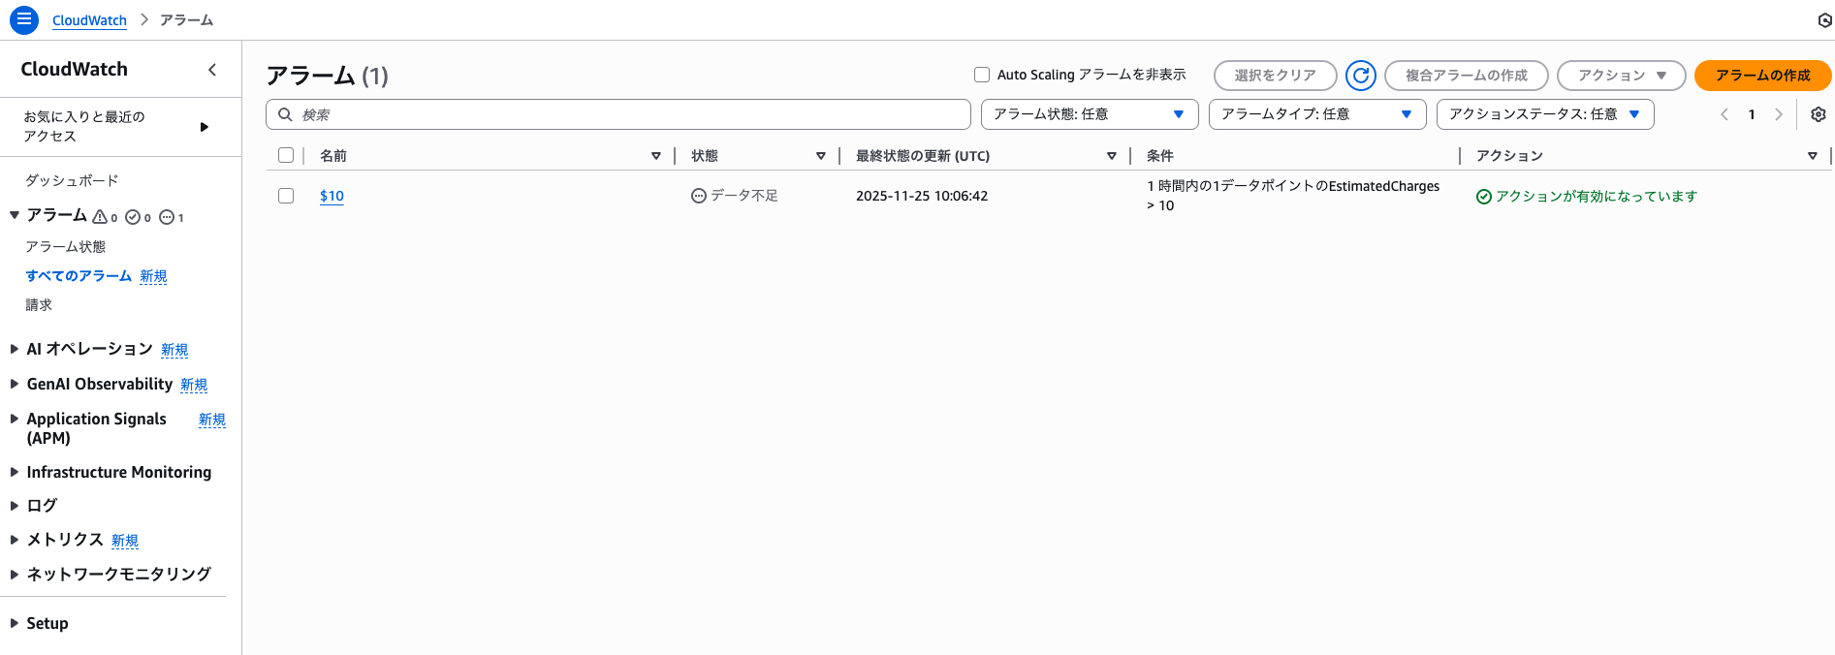Screen dimensions: 1835x655
Task: Expand ネットワークモニタリング section
Action: click(15, 575)
